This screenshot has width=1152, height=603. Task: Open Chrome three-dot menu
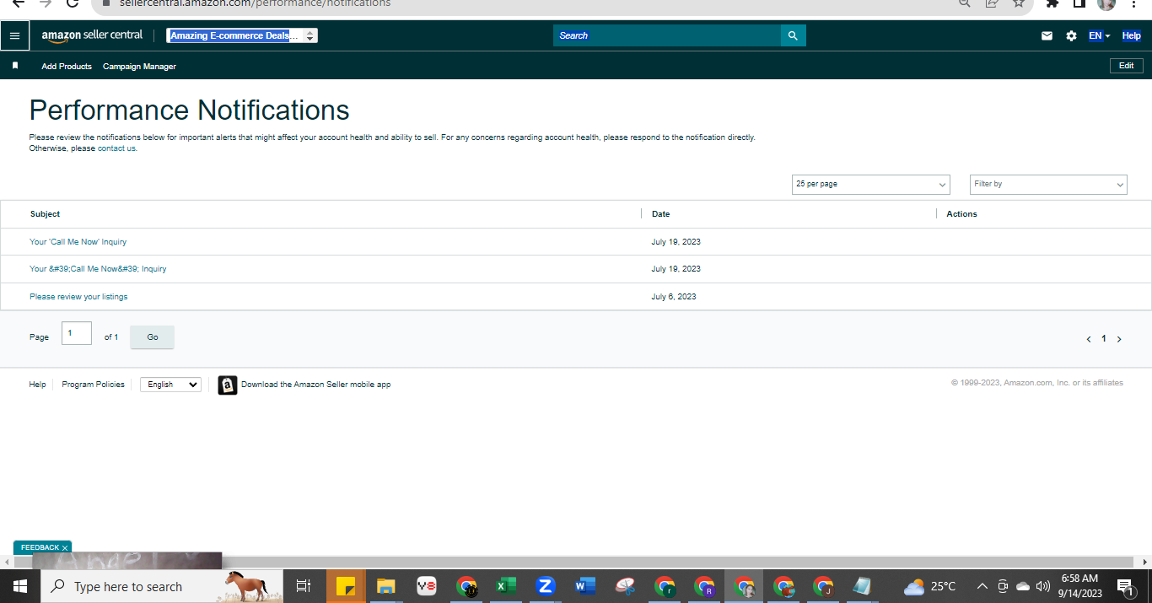(x=1134, y=3)
